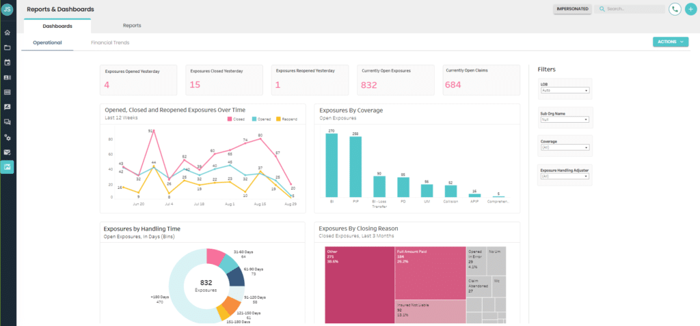Open the JS user avatar
This screenshot has width=700, height=326.
tap(7, 9)
